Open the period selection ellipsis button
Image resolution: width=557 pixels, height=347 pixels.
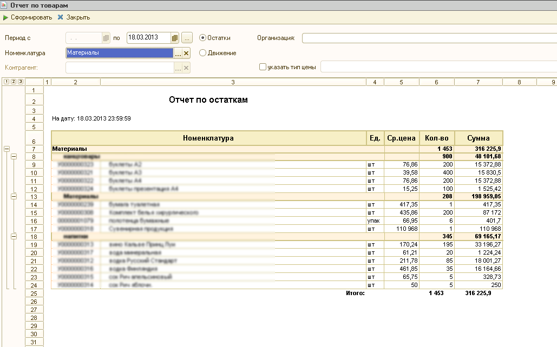pos(187,38)
